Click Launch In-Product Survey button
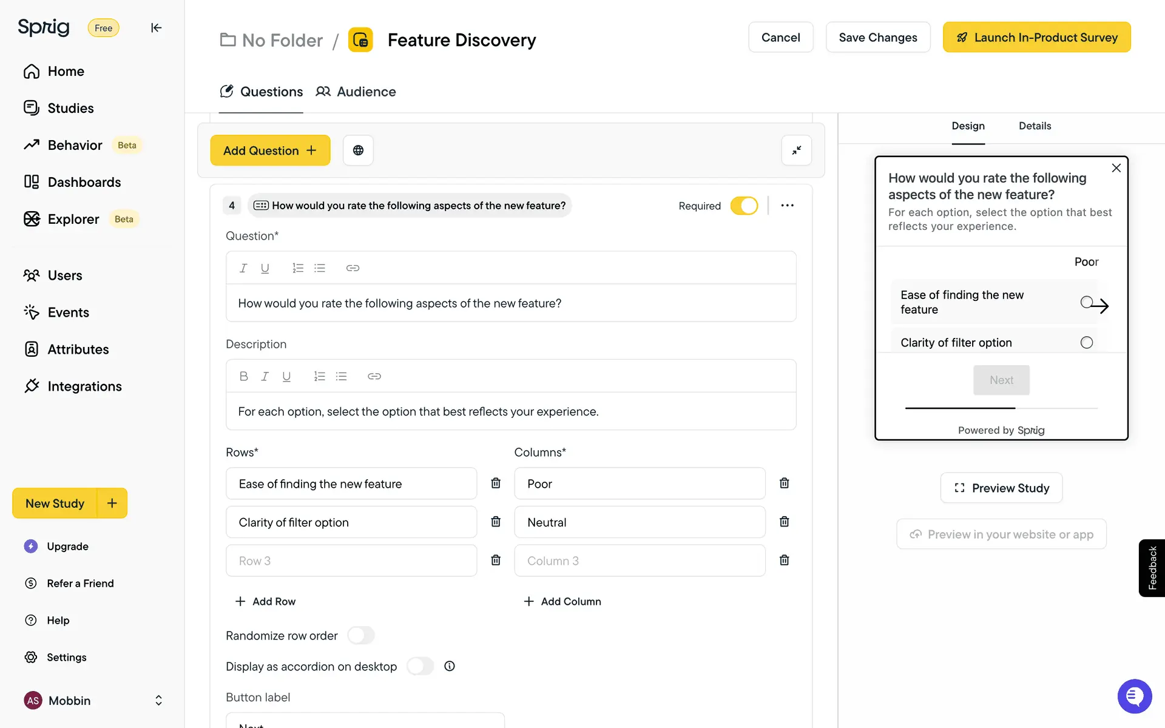The width and height of the screenshot is (1165, 728). [x=1036, y=38]
